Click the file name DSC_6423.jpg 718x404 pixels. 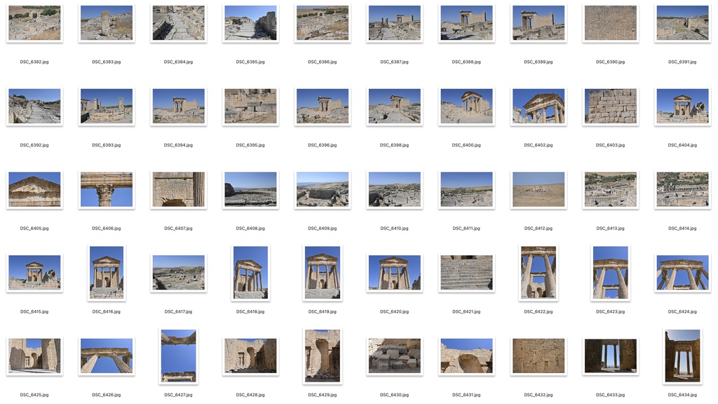coord(611,312)
